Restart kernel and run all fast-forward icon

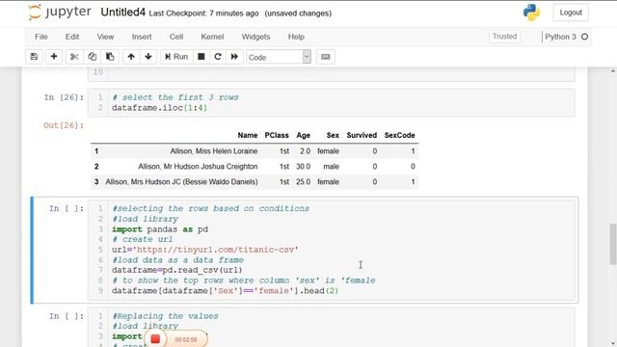point(234,57)
